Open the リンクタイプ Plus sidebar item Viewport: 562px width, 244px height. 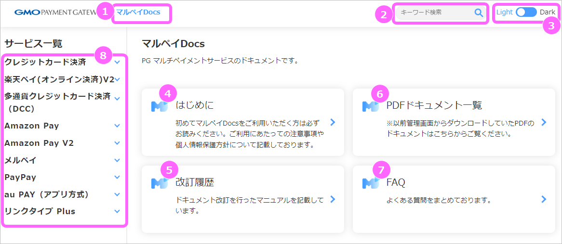click(x=40, y=211)
